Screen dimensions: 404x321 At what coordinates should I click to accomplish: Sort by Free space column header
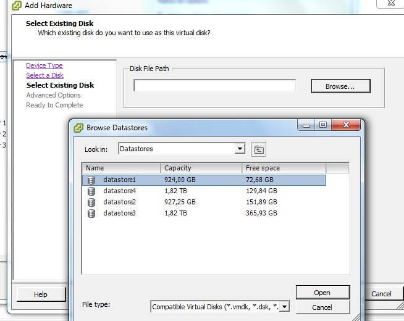pos(284,168)
